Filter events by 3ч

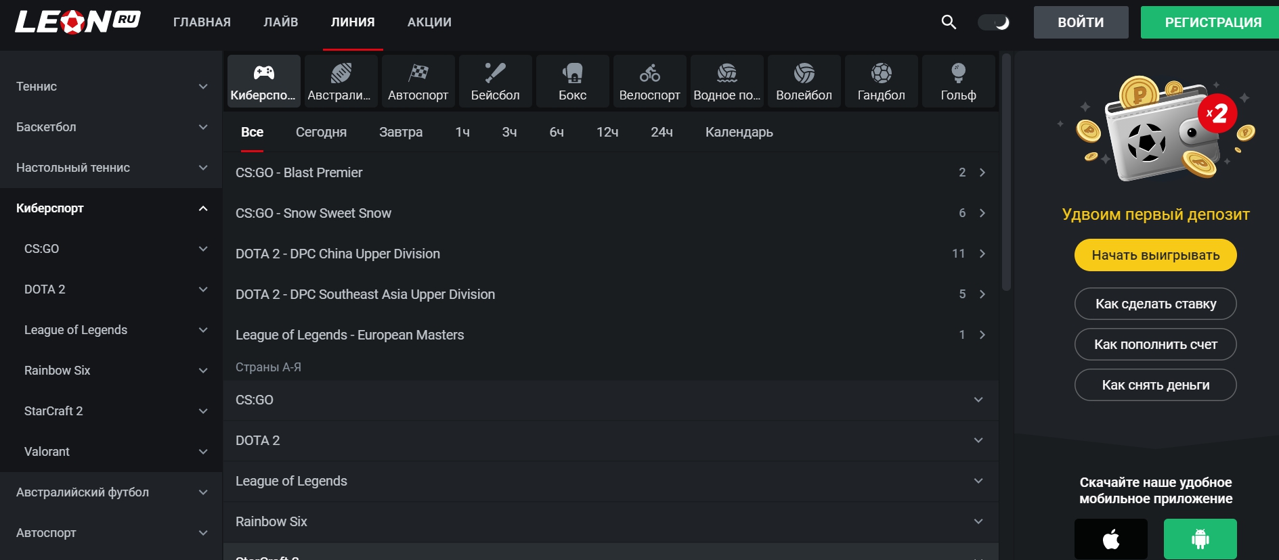[x=509, y=132]
